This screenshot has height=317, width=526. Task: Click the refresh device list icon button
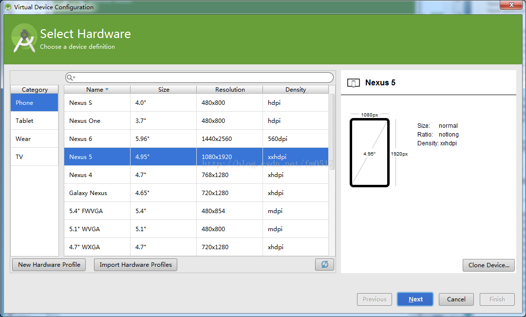coord(324,264)
